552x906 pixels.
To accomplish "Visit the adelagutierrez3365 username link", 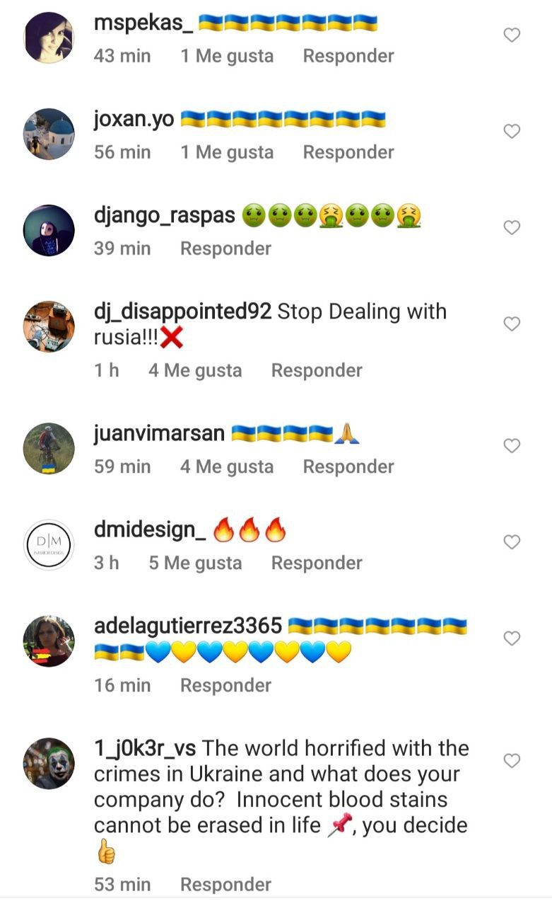I will pos(188,626).
